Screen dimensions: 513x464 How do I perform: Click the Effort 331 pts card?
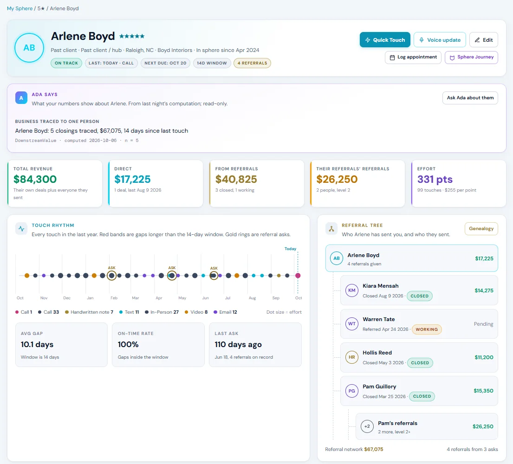(x=459, y=183)
